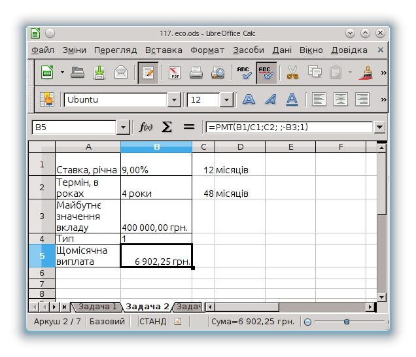Click the Print icon
416x357 pixels.
pyautogui.click(x=196, y=73)
